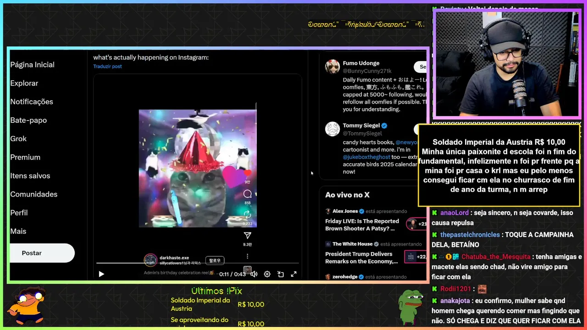Screen dimensions: 587x330
Task: Click the darkhaste.exe username in the video
Action: [x=174, y=258]
